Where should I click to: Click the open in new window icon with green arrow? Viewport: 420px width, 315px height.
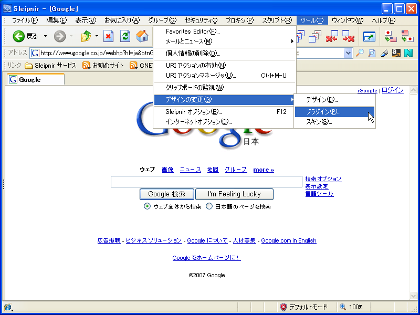point(369,36)
